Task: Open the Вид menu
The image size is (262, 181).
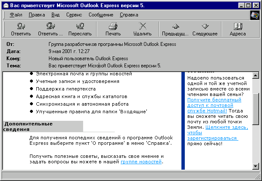Action: 55,15
